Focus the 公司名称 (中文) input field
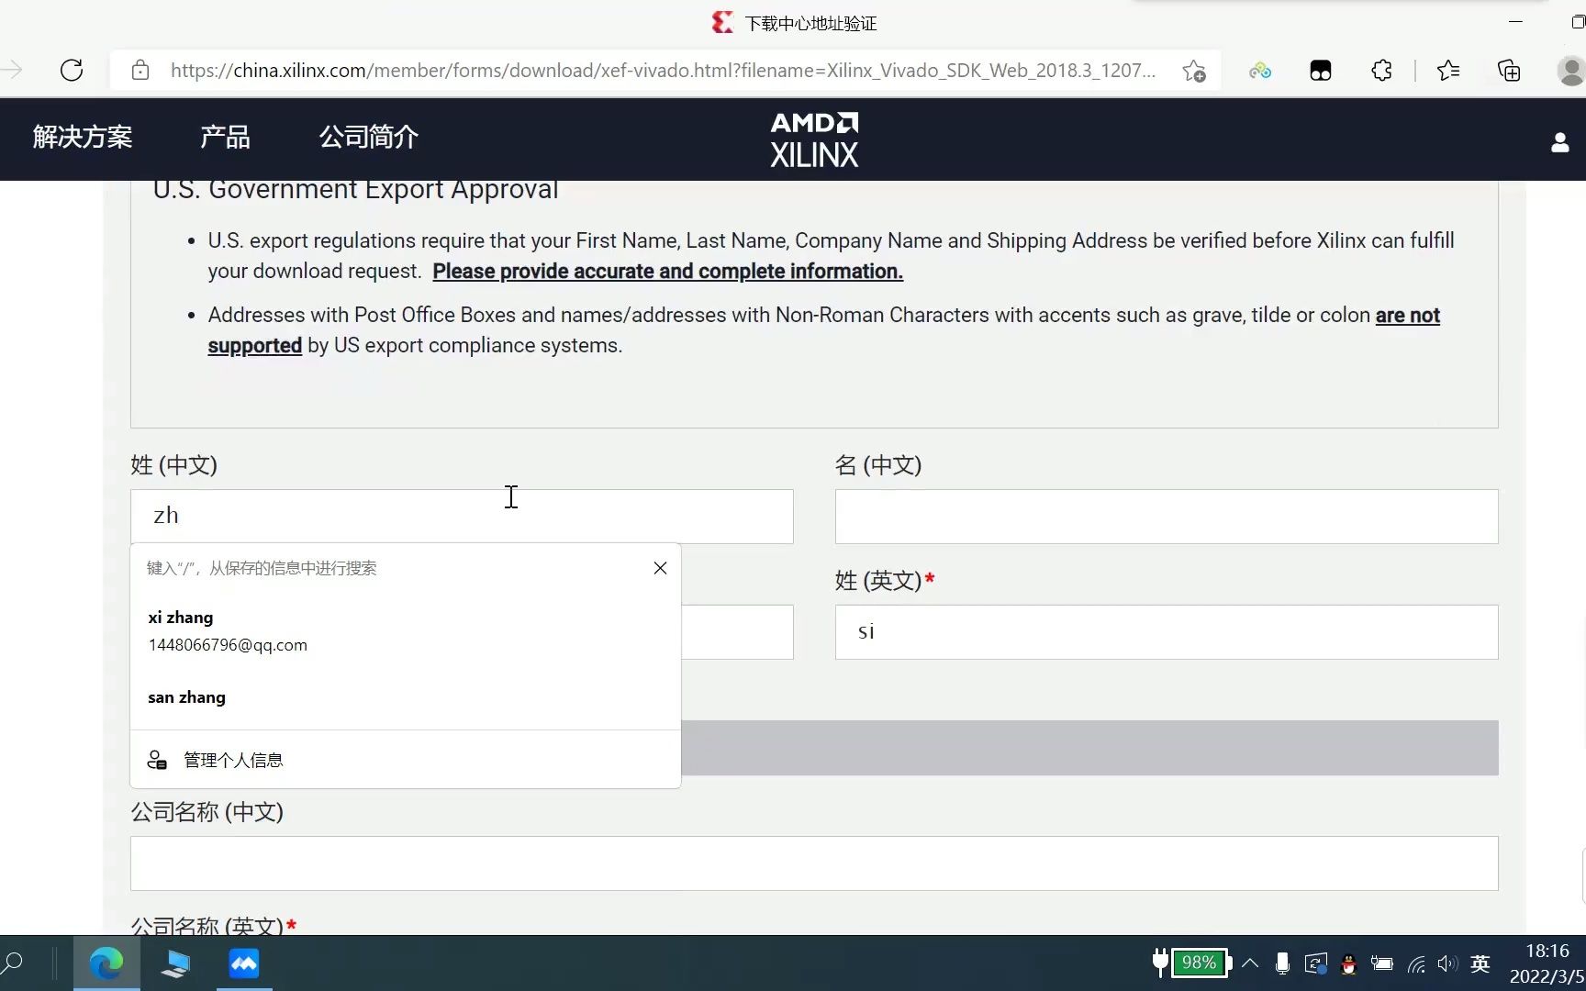Image resolution: width=1586 pixels, height=991 pixels. 814,863
